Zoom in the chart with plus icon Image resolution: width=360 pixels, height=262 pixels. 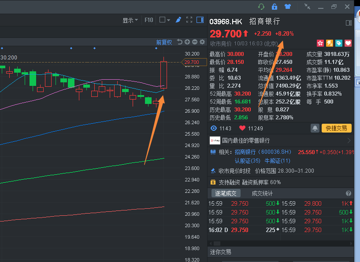pyautogui.click(x=187, y=42)
